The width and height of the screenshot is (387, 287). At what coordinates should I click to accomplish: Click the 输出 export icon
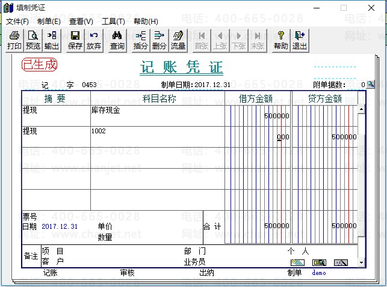(x=52, y=41)
